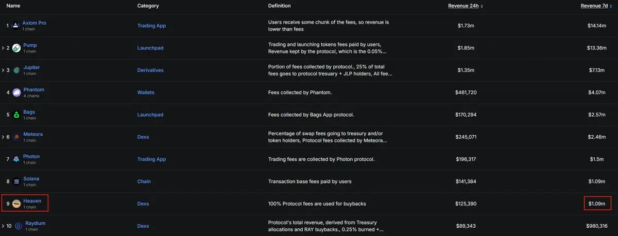
Task: Expand the Jupiter row chevron
Action: pyautogui.click(x=3, y=70)
